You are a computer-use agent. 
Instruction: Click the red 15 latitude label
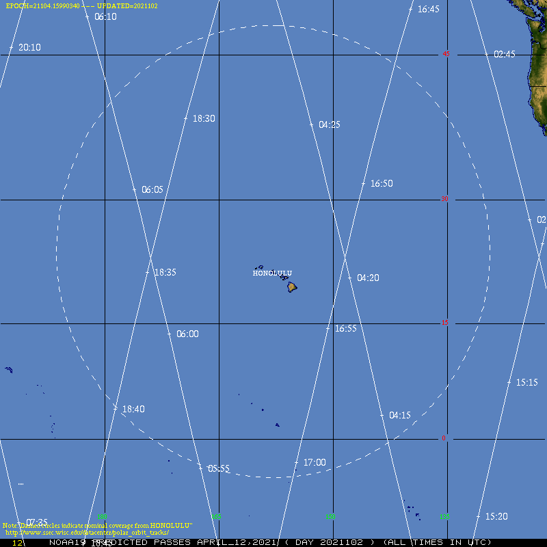[x=445, y=323]
